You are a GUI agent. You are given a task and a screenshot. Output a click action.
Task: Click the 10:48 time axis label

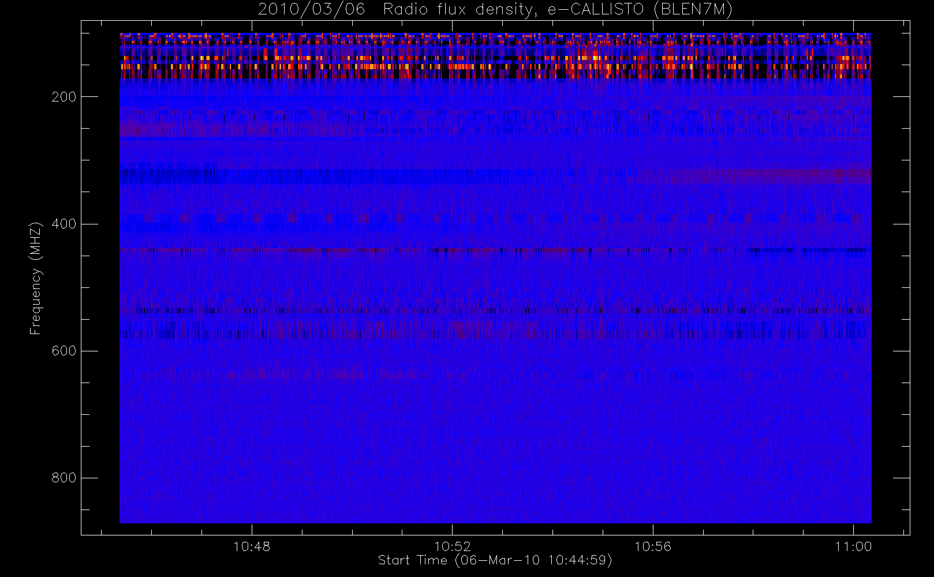click(252, 546)
